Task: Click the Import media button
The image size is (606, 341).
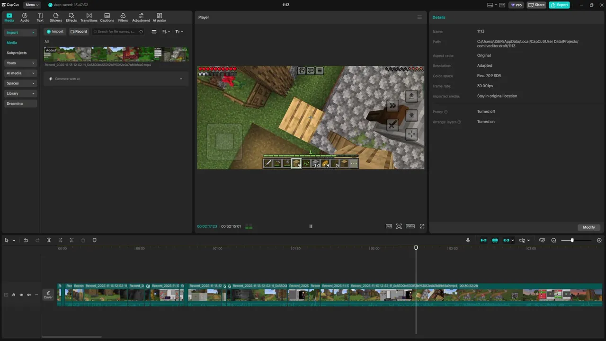Action: [55, 32]
